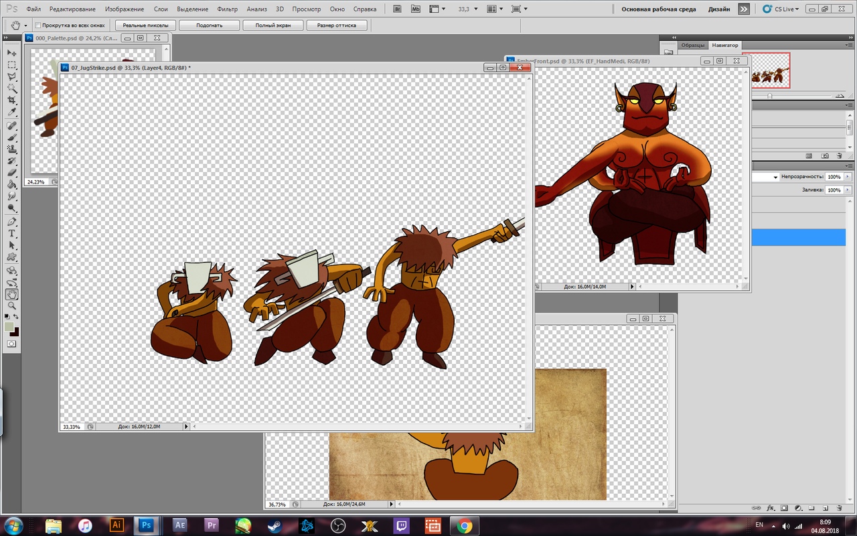
Task: Click the 'Подогнать' button
Action: click(x=209, y=25)
